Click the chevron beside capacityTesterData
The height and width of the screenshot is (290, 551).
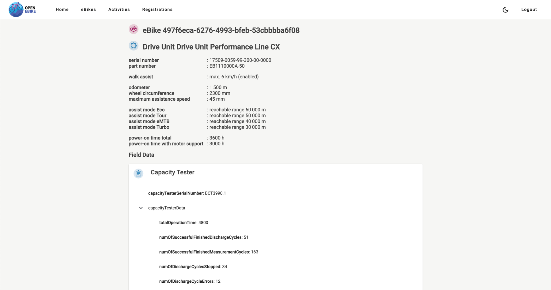tap(141, 208)
